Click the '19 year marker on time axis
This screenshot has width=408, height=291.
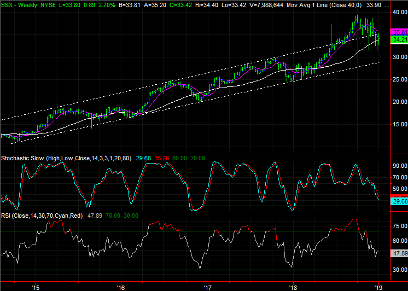(x=378, y=288)
